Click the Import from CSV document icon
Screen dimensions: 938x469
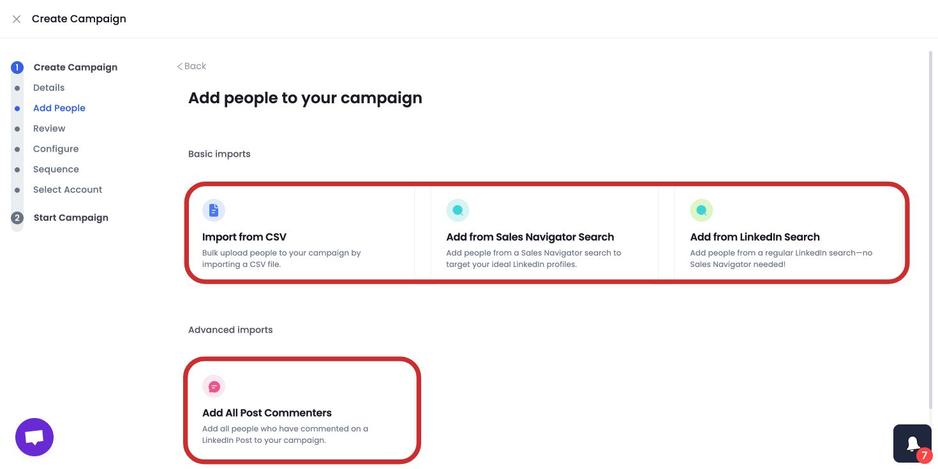214,210
